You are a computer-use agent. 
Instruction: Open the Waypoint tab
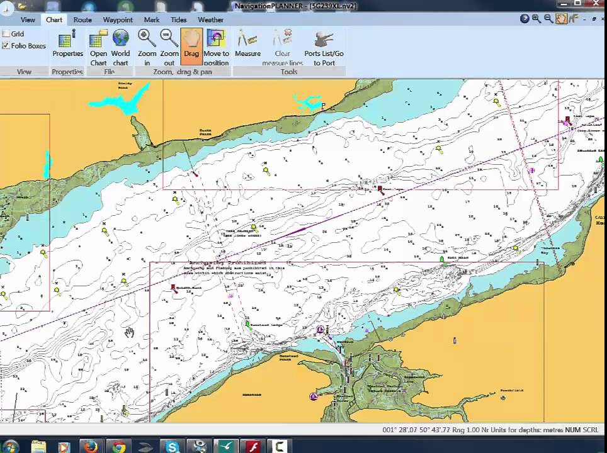118,20
